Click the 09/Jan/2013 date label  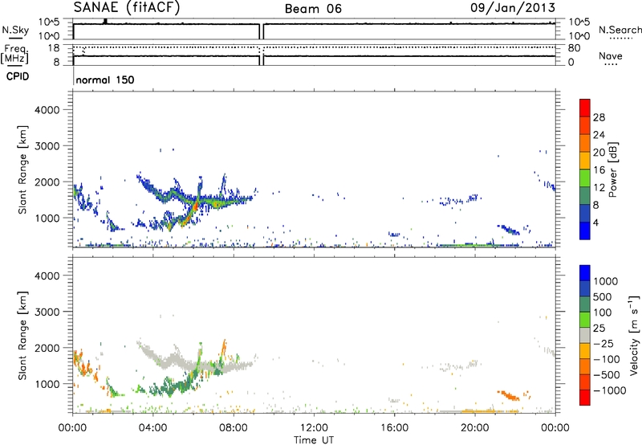point(513,8)
